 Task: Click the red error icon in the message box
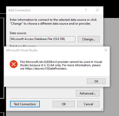14,64
